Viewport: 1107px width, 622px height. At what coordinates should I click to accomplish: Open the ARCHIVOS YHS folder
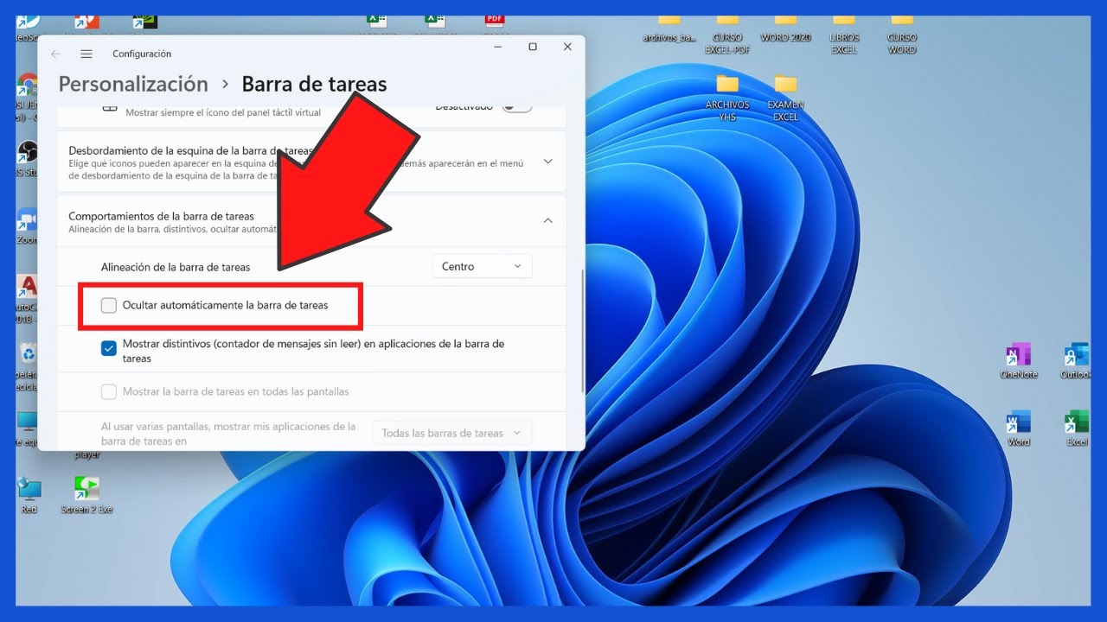pos(727,86)
